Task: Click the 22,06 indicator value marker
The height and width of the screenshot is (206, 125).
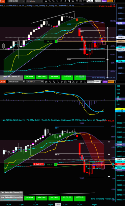Action: coord(120,99)
